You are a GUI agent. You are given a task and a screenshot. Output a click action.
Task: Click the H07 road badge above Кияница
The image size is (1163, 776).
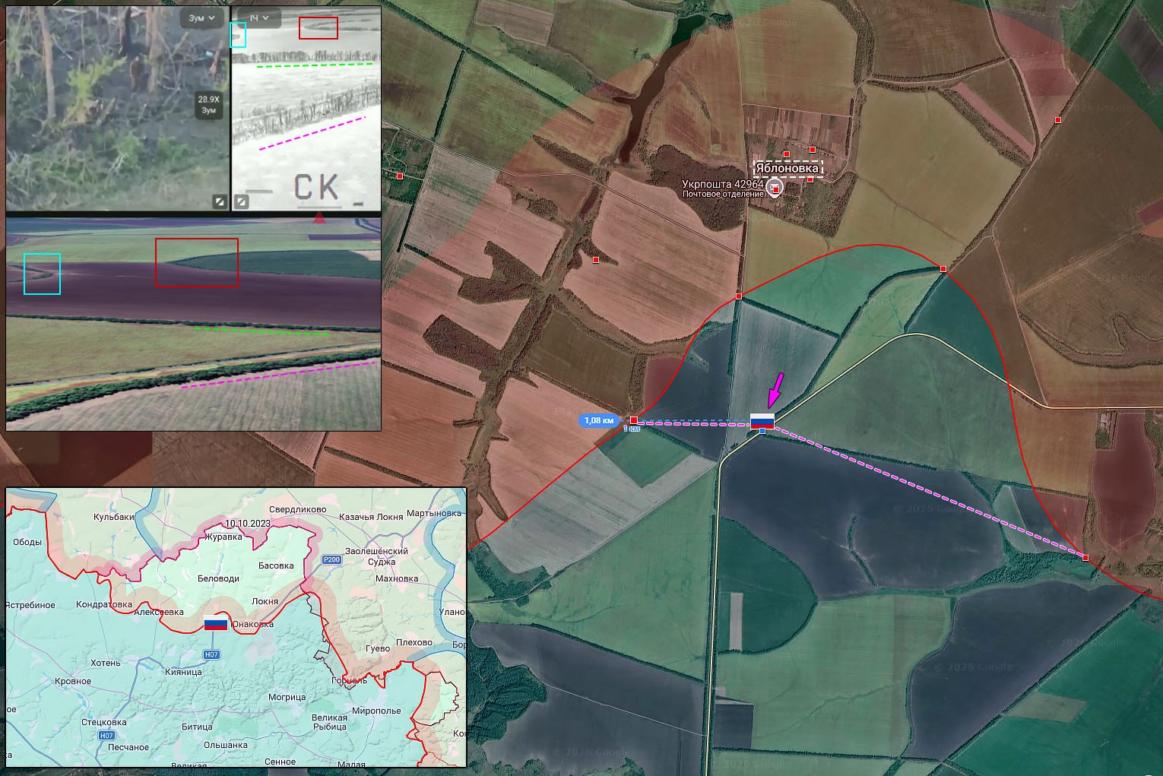pyautogui.click(x=211, y=654)
